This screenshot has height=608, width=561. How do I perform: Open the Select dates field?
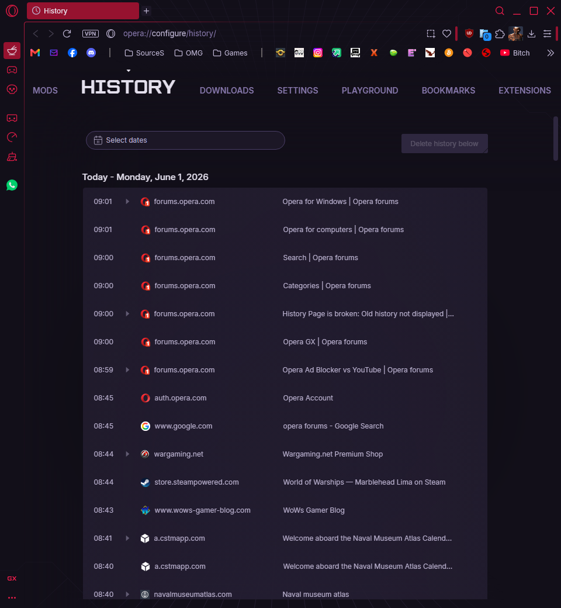pyautogui.click(x=185, y=140)
